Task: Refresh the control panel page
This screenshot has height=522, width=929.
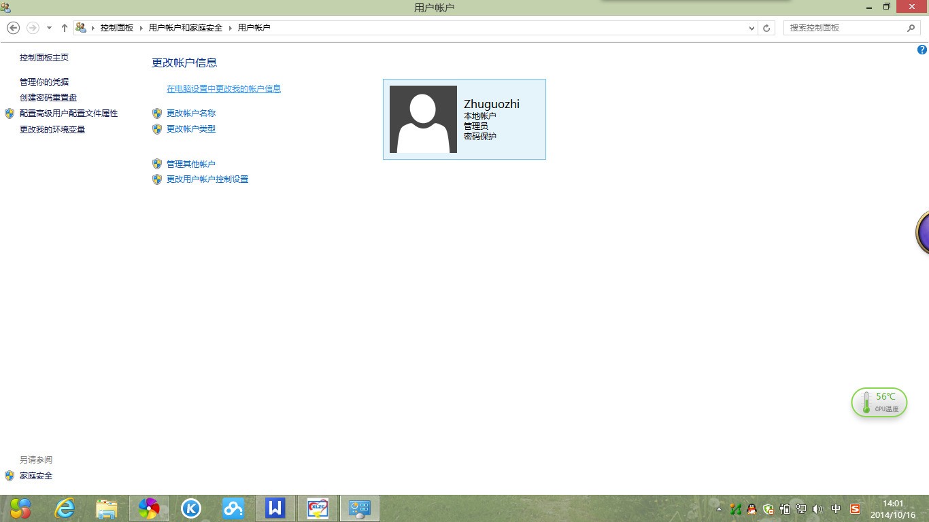Action: click(x=767, y=28)
